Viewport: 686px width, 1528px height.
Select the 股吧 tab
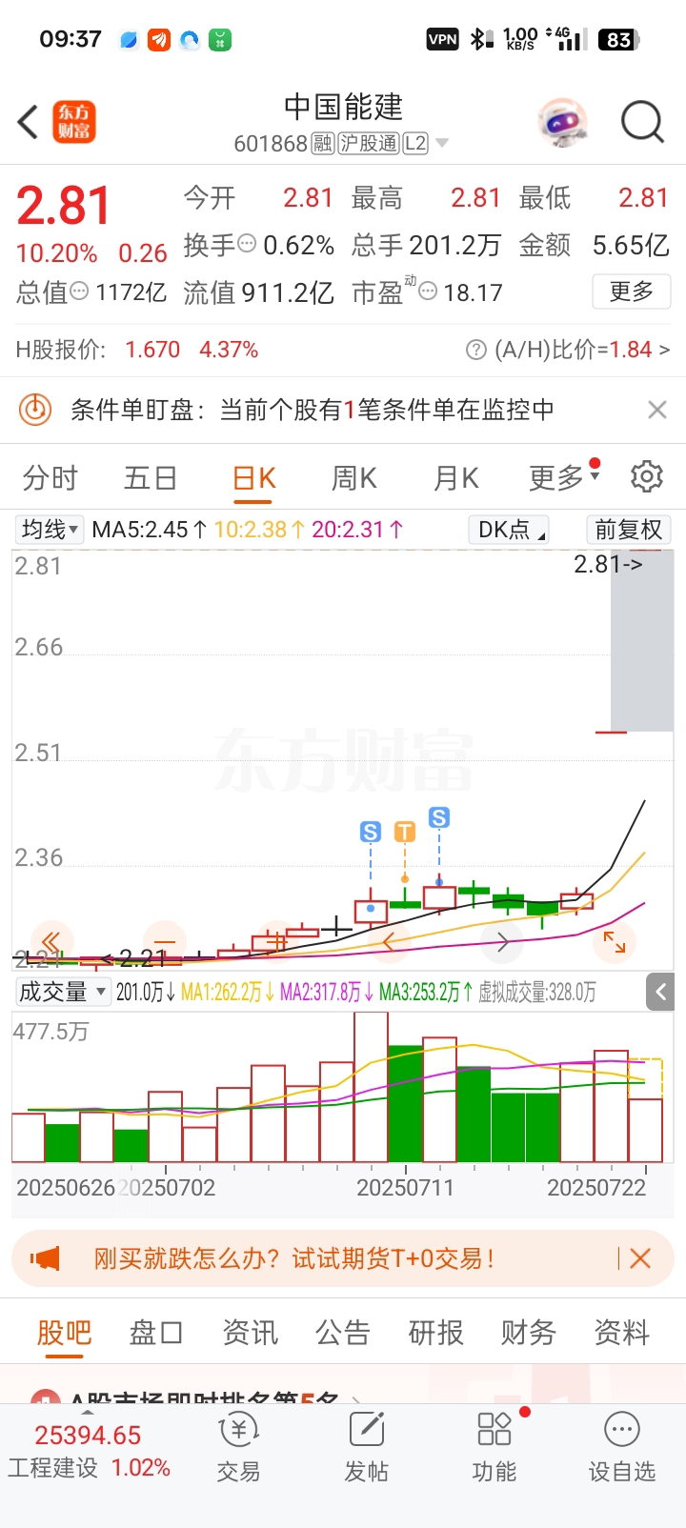(65, 1333)
